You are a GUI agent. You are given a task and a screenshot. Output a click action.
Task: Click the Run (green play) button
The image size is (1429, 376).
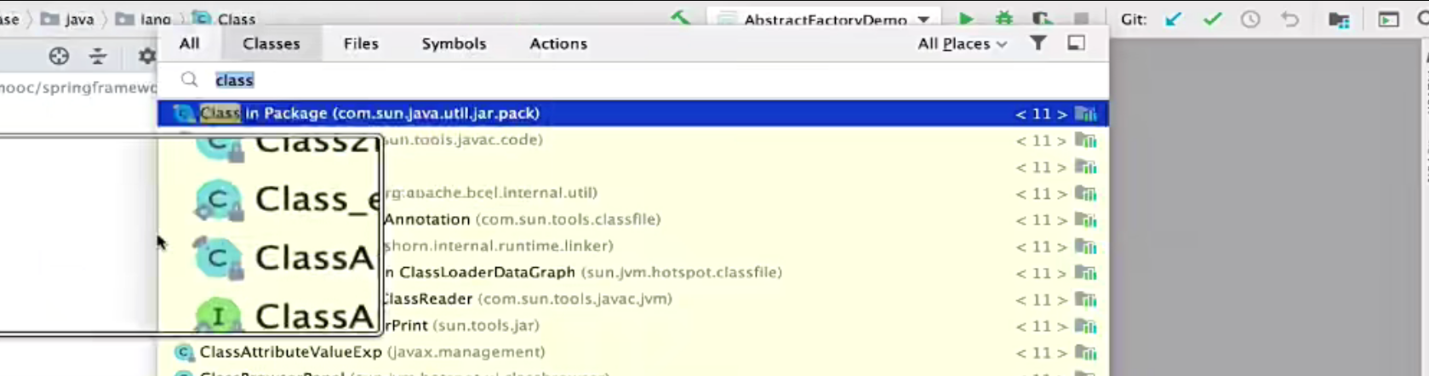(x=966, y=19)
